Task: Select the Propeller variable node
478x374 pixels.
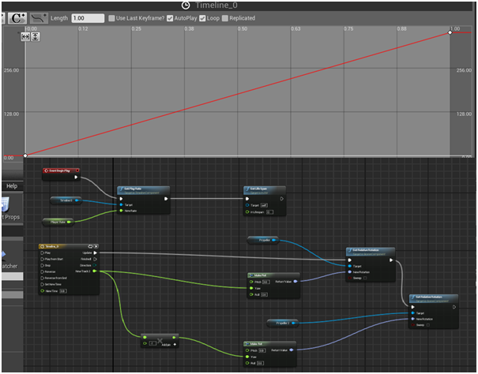Action: pyautogui.click(x=263, y=241)
